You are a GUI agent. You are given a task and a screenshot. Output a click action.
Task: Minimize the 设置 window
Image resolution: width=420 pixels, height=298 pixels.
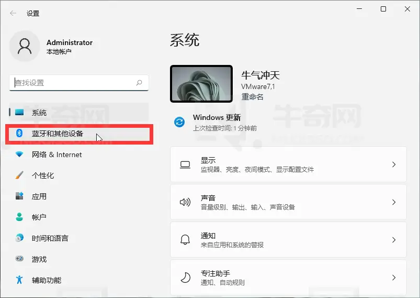pyautogui.click(x=359, y=9)
